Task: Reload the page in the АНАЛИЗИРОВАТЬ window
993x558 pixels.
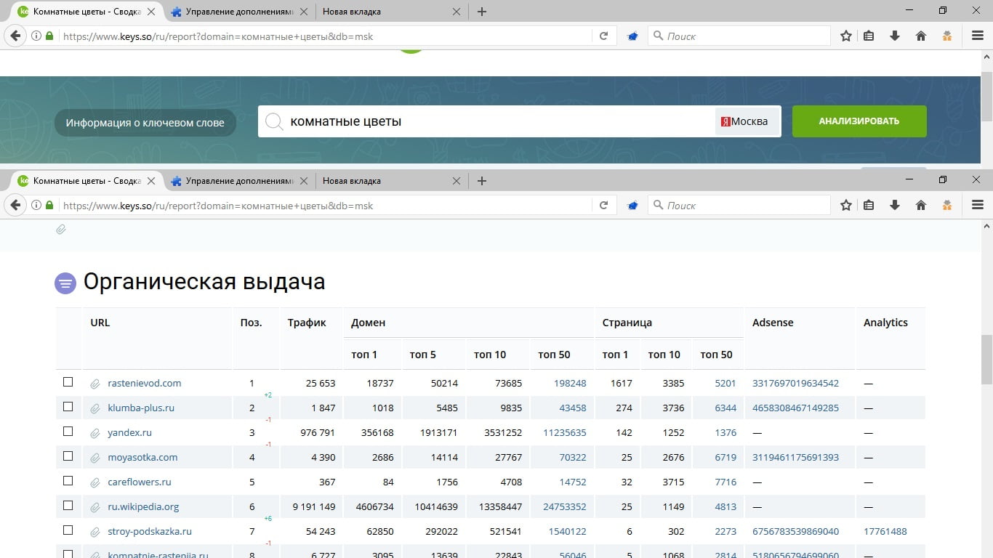Action: coord(603,36)
